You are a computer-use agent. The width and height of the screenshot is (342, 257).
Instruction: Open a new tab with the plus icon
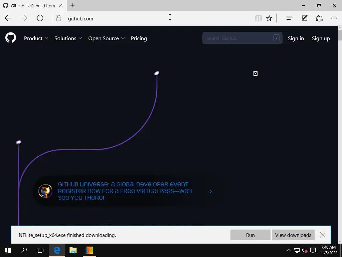coord(72,5)
